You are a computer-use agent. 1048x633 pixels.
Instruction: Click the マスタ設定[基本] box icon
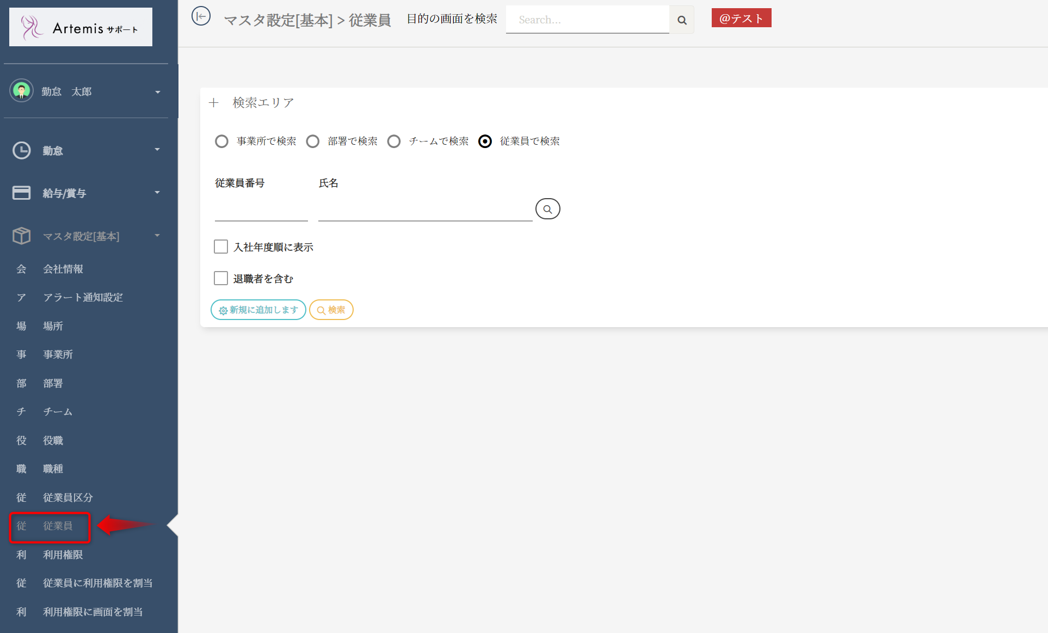coord(22,236)
